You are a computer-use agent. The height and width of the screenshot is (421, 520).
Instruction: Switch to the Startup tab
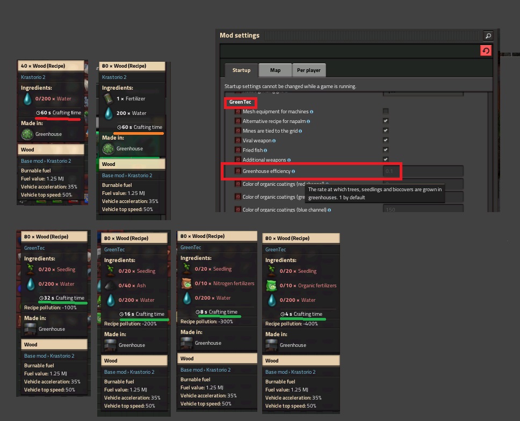pyautogui.click(x=241, y=70)
